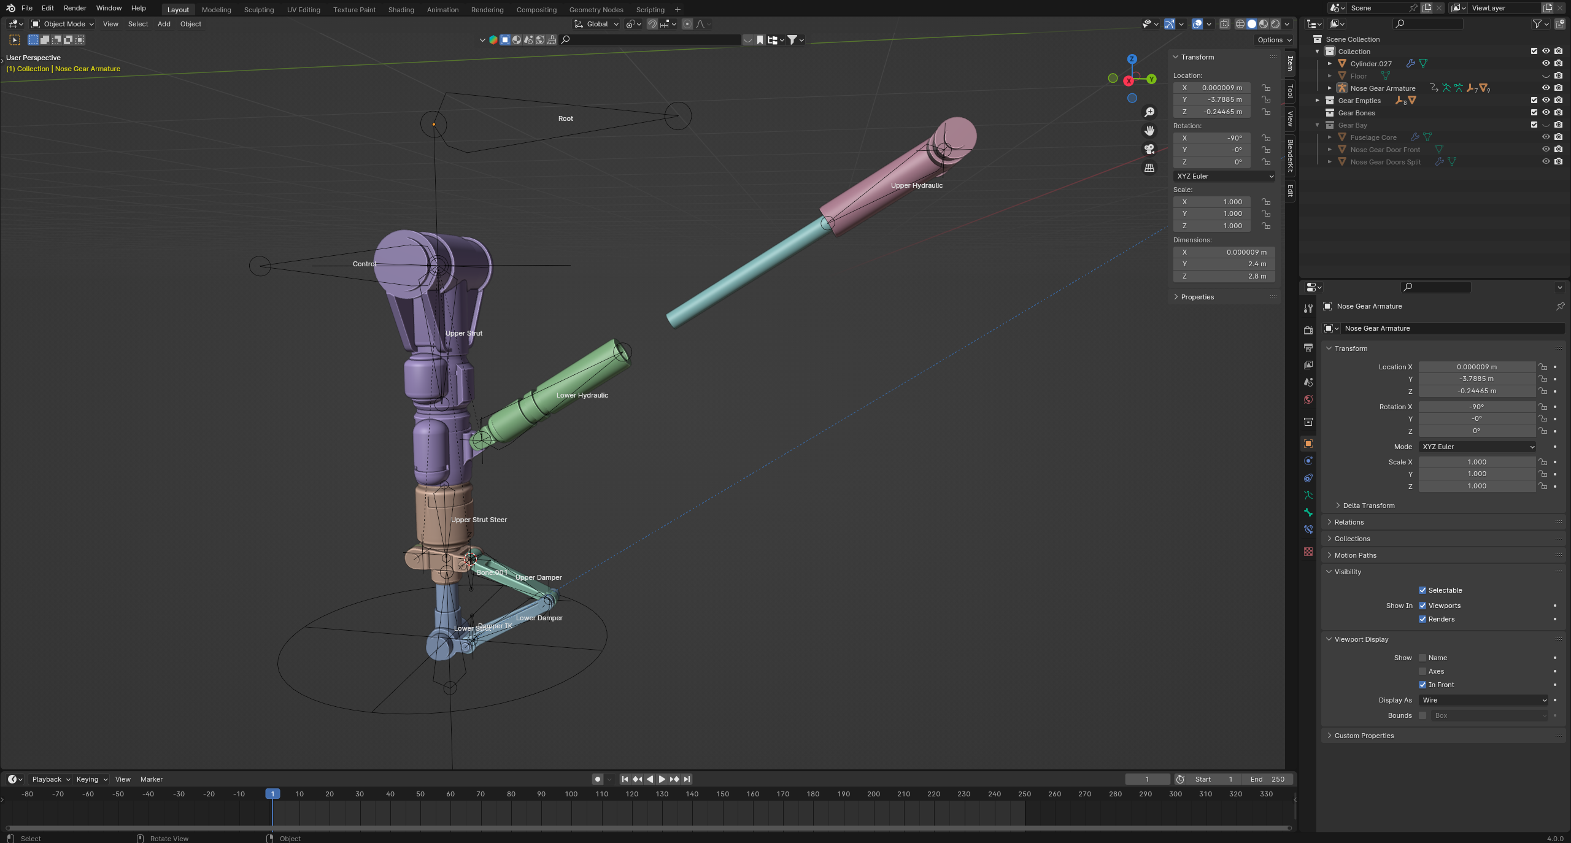Click the auto keying record button
The height and width of the screenshot is (843, 1571).
pos(597,779)
